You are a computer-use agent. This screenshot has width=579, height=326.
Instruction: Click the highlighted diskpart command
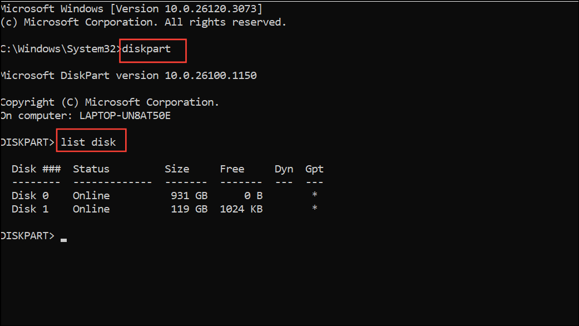click(147, 49)
